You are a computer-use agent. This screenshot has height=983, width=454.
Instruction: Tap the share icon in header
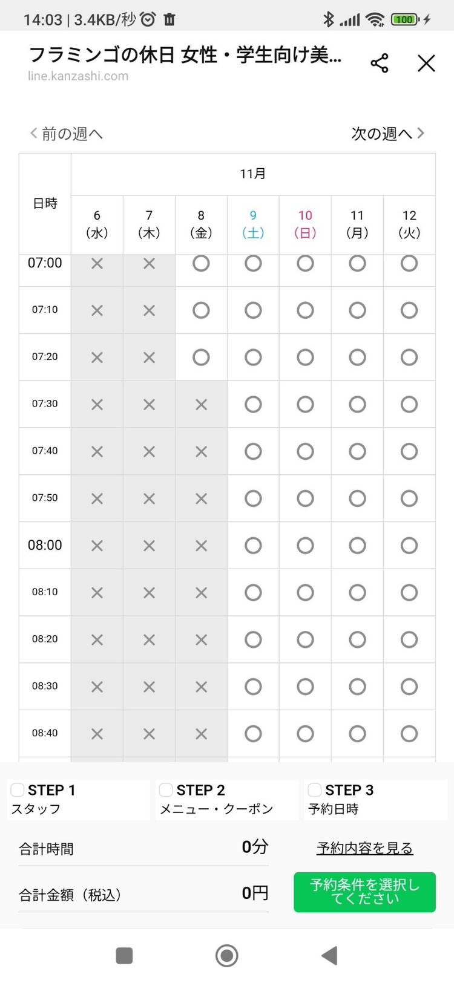coord(380,63)
